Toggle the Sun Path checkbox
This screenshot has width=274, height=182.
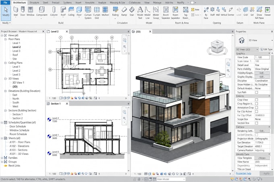(257, 92)
